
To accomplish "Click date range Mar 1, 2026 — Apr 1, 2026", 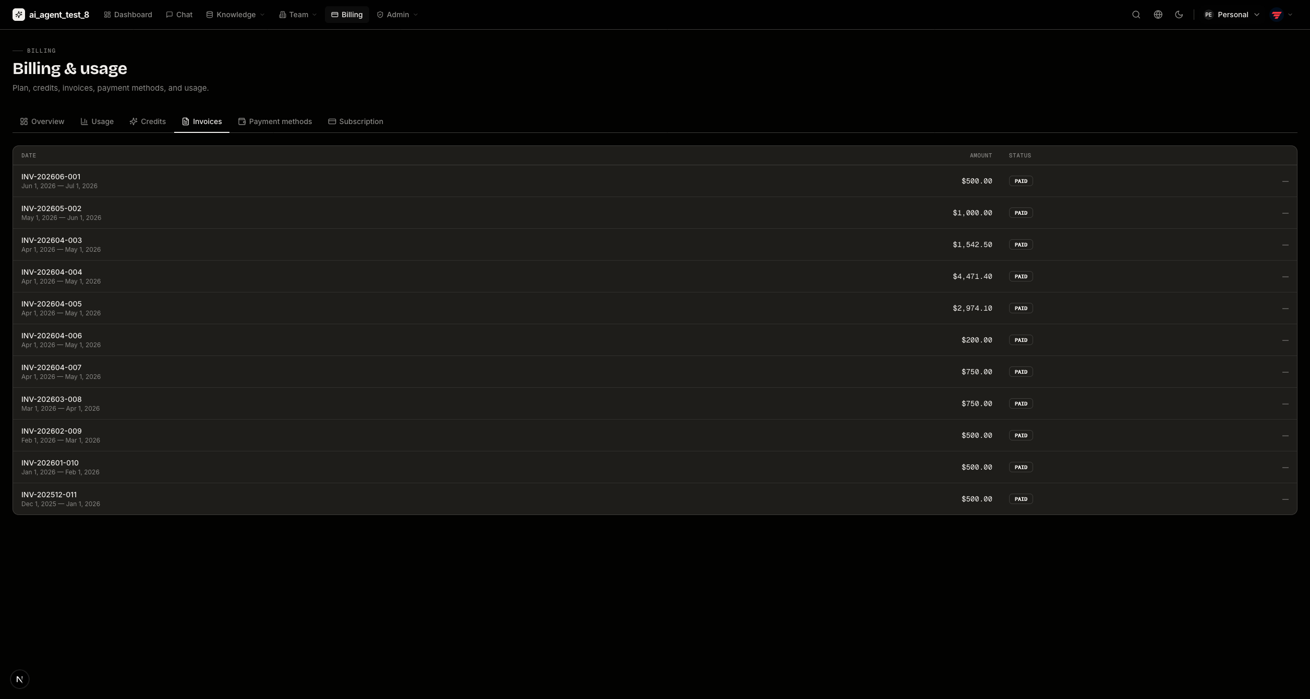I will click(x=60, y=409).
